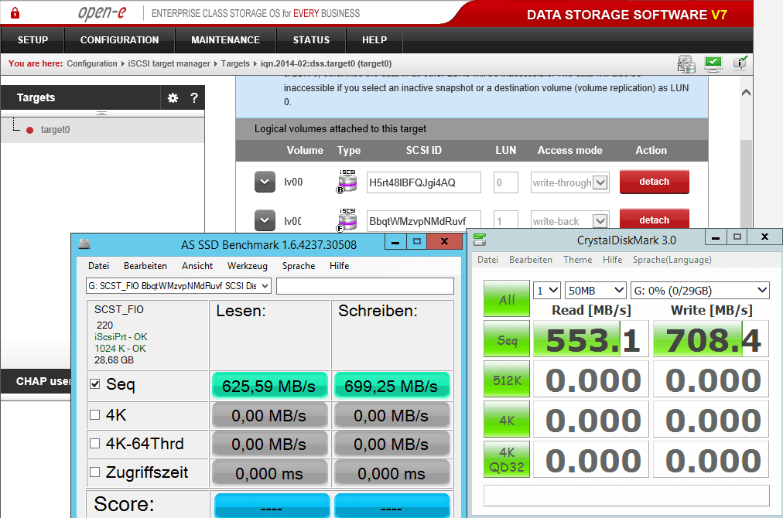Click the iSCSI volume icon for lv00
The height and width of the screenshot is (518, 783).
pyautogui.click(x=347, y=182)
